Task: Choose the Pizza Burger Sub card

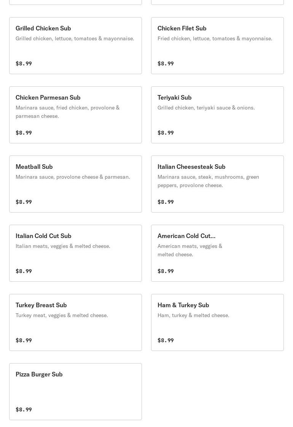Action: tap(75, 391)
